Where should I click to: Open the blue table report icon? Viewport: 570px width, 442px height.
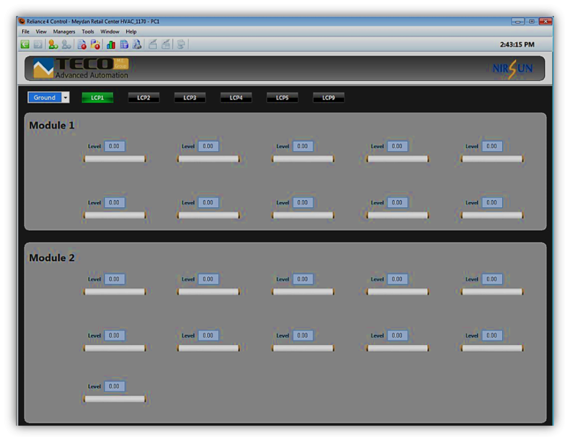tap(124, 45)
